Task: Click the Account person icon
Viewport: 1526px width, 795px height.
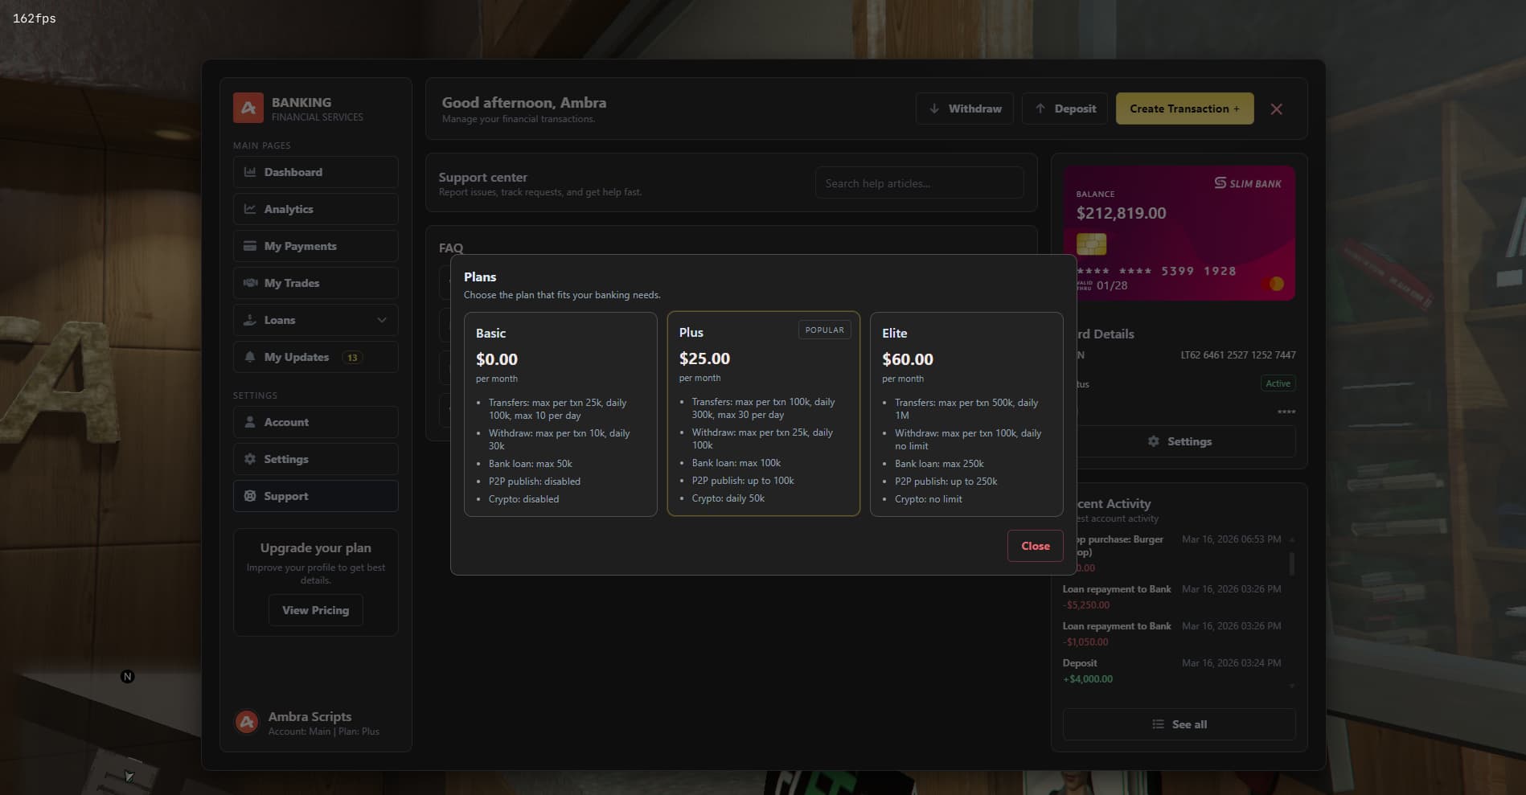Action: click(250, 422)
